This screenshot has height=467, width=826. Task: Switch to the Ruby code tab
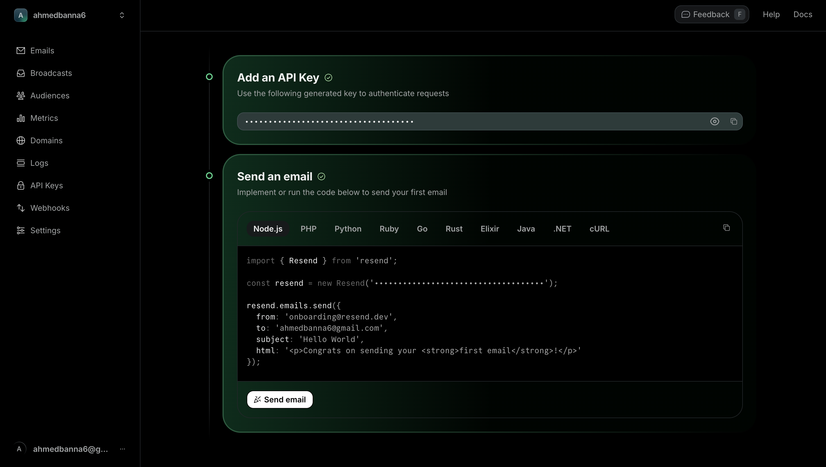pyautogui.click(x=389, y=229)
